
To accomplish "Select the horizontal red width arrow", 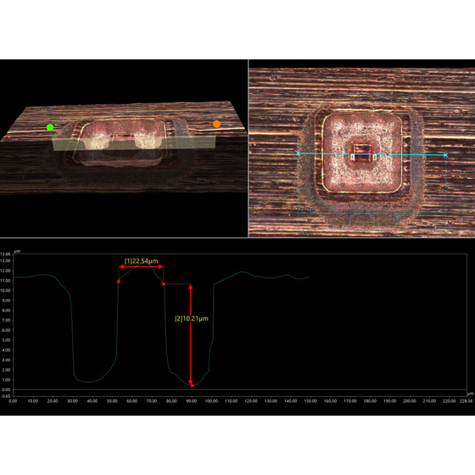I will [141, 267].
